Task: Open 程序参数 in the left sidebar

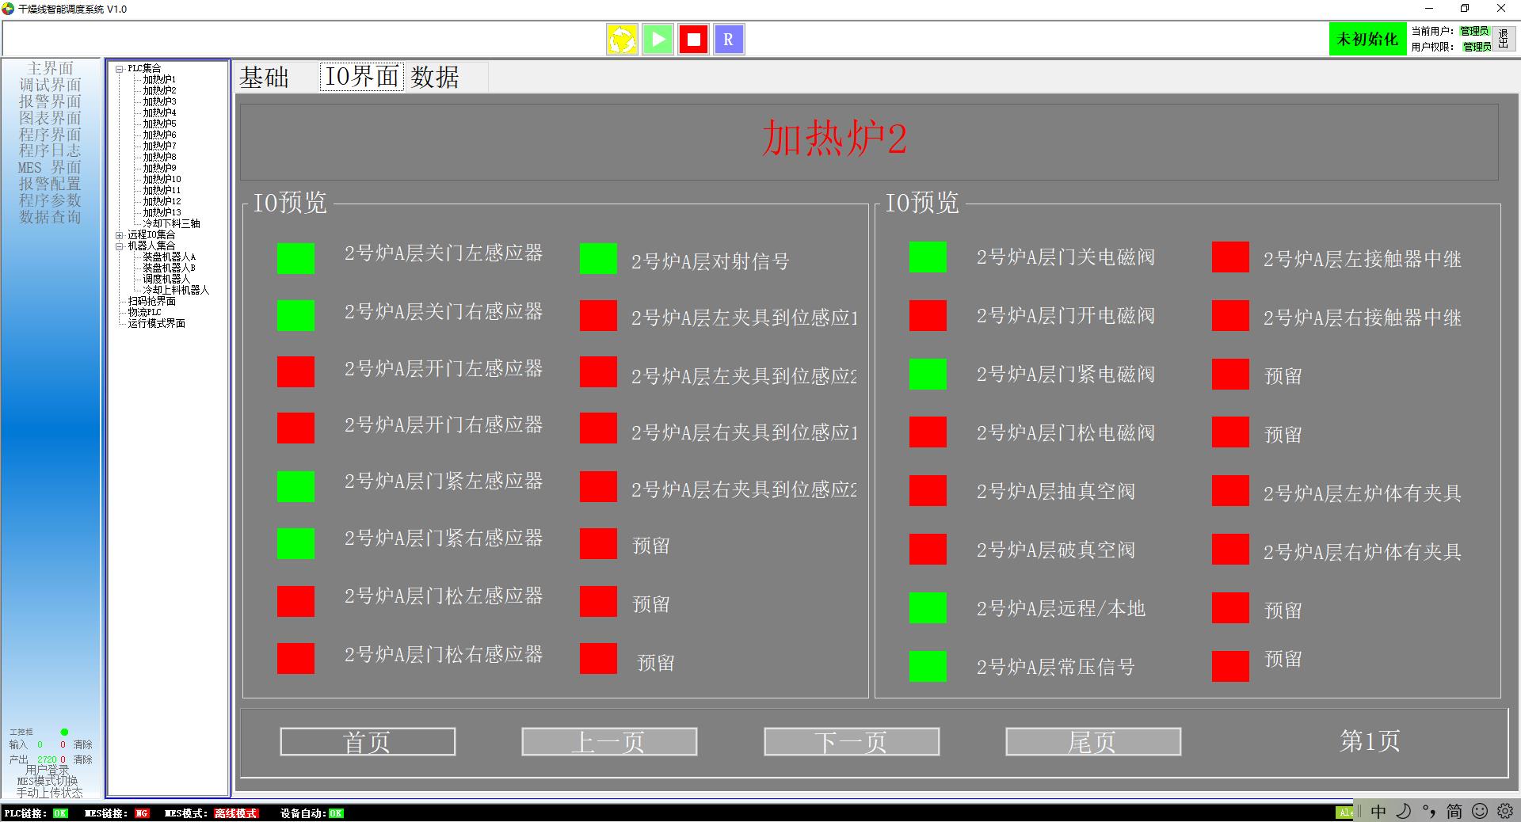Action: point(50,200)
